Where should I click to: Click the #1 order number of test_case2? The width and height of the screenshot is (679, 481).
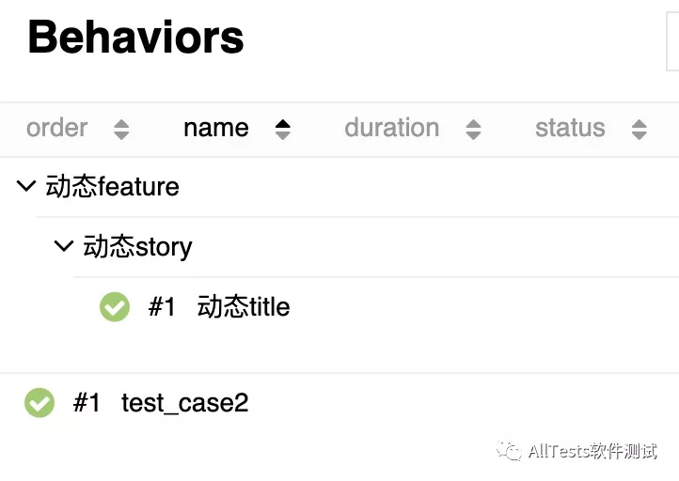(x=87, y=403)
